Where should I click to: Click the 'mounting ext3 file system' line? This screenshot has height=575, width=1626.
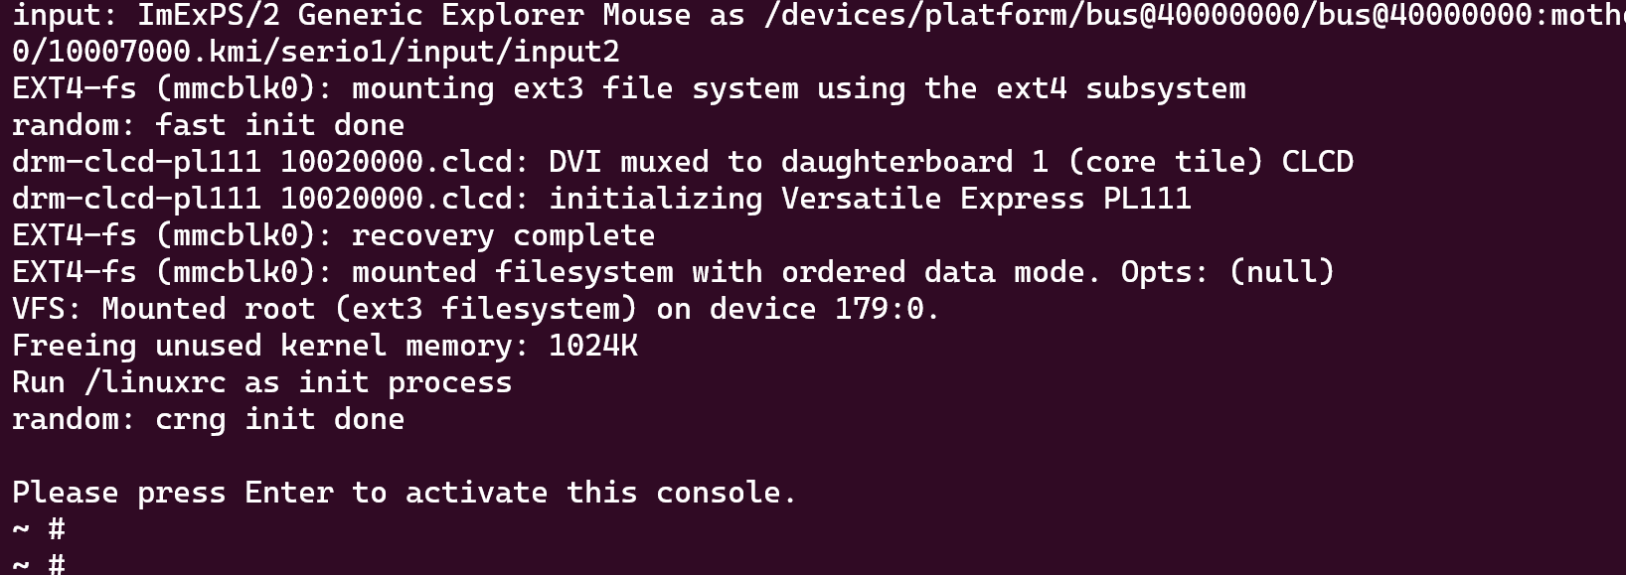[x=628, y=88]
